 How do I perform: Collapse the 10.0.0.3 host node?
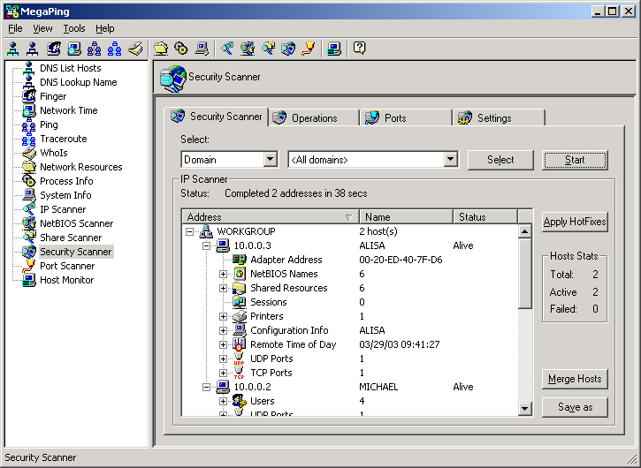206,245
